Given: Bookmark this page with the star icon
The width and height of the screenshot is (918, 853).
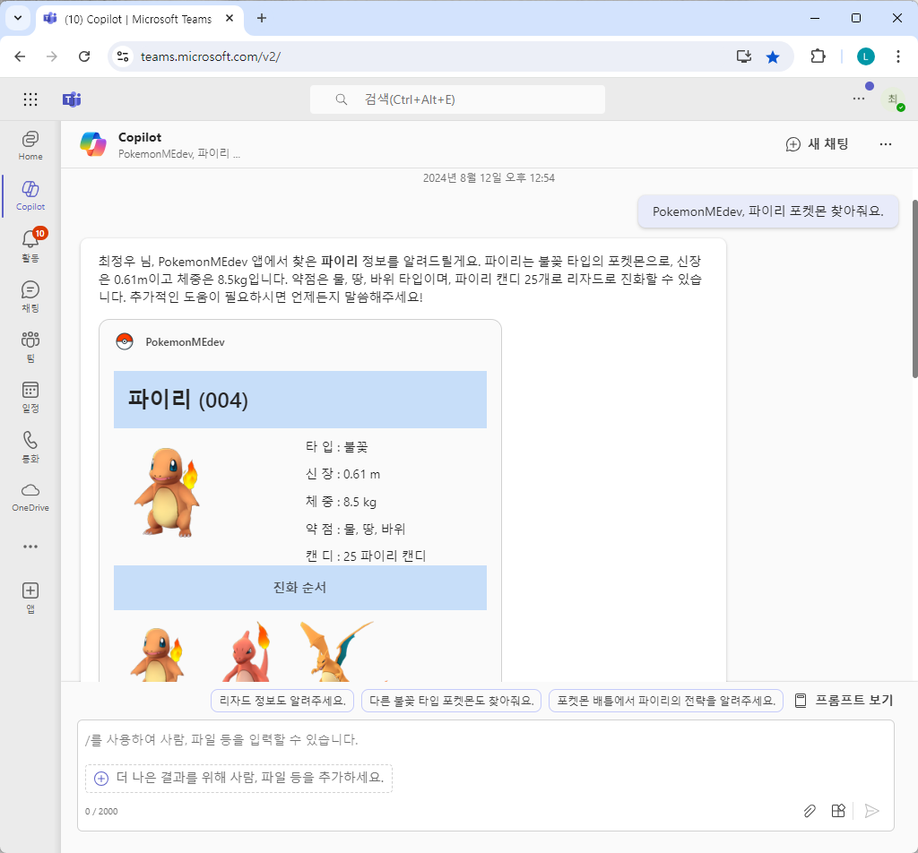Looking at the screenshot, I should pos(773,56).
